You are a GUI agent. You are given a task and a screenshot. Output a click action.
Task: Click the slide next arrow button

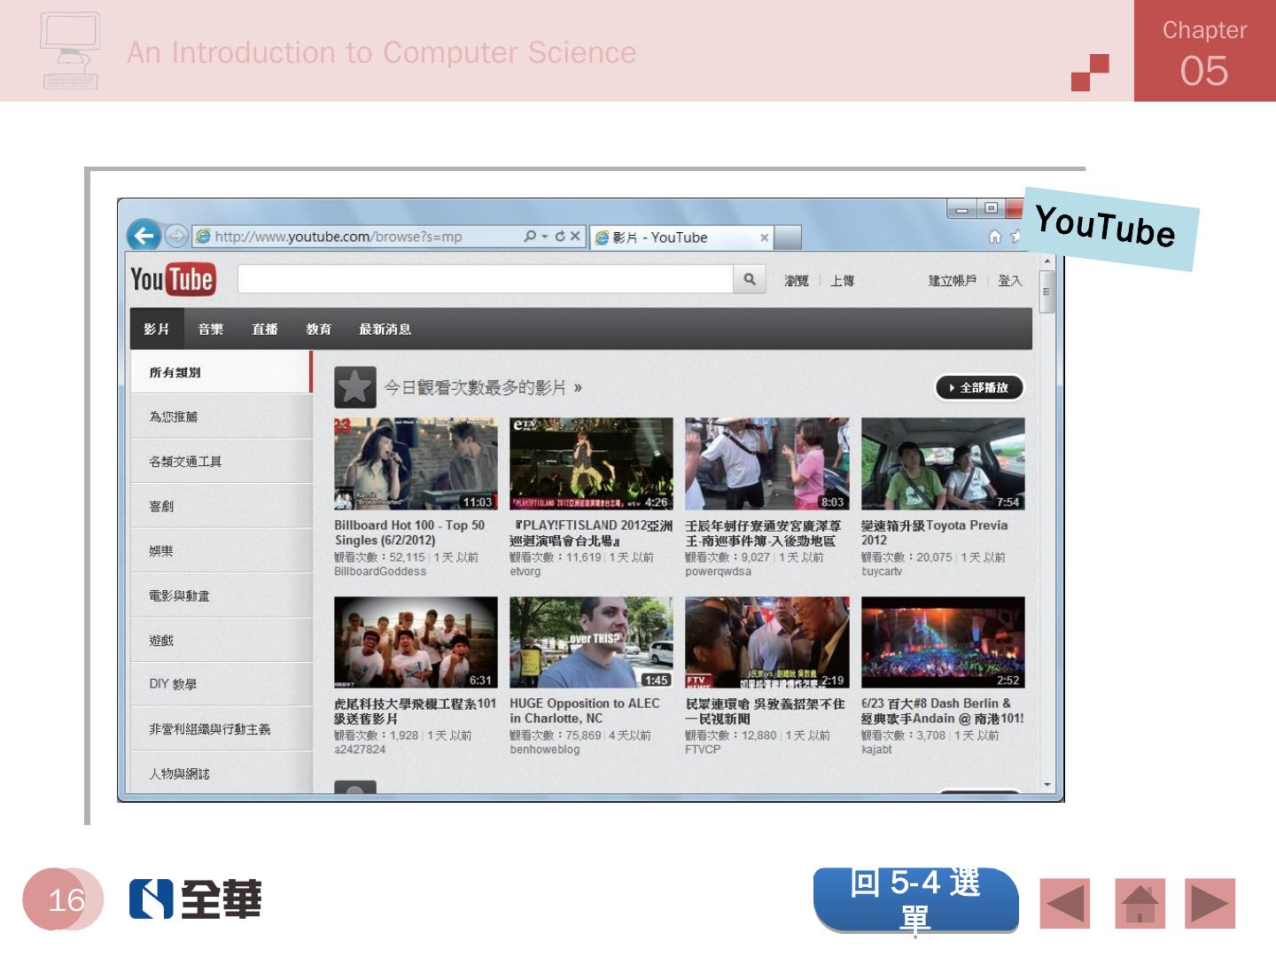coord(1210,904)
